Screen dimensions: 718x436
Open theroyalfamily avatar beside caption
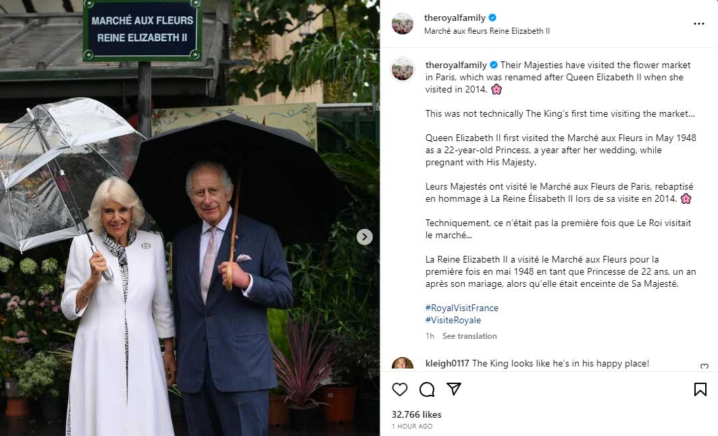[x=403, y=70]
